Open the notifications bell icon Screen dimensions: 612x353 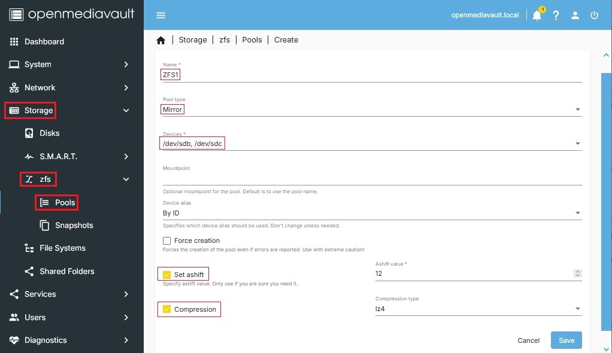537,16
